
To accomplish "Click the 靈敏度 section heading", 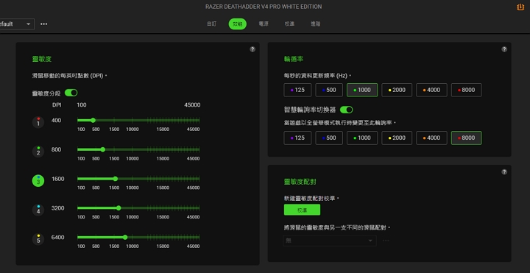I will pyautogui.click(x=41, y=59).
